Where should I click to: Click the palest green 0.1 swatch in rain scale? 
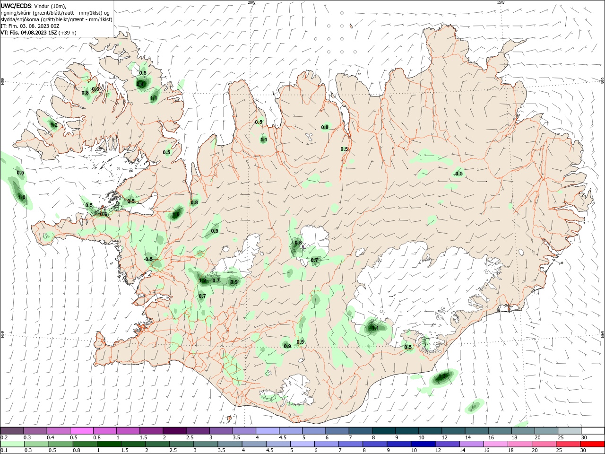click(12, 444)
